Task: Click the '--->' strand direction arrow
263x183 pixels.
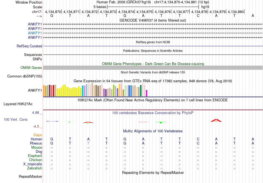Action: 39,16
